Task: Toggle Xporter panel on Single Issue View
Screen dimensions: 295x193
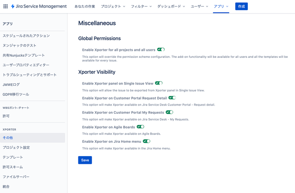Action: pos(159,83)
